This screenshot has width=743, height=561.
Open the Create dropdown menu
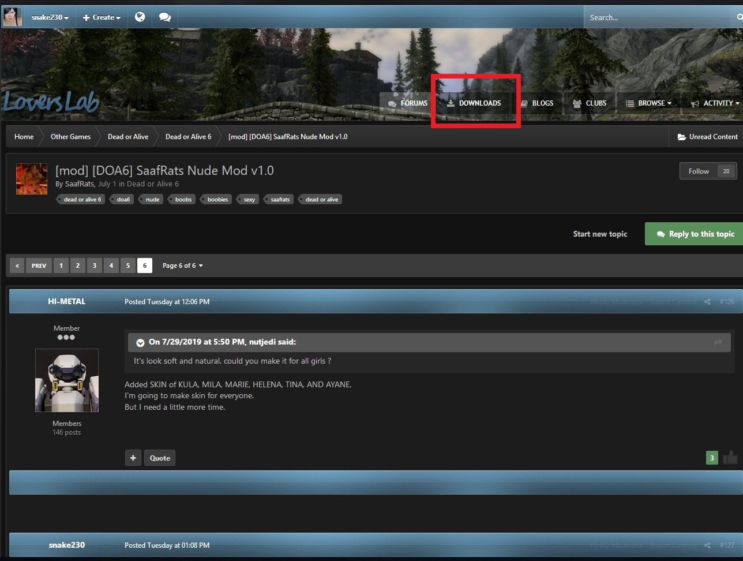(102, 17)
